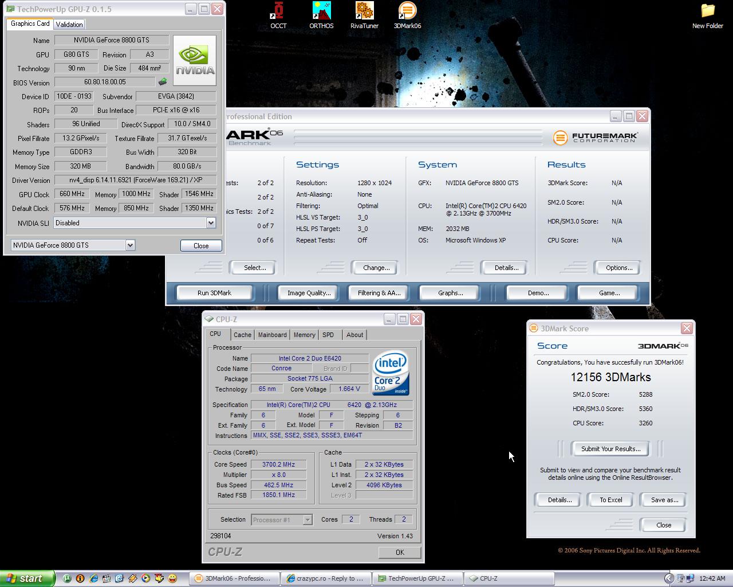Close the 3DMark Score dialog via Close button

(664, 525)
